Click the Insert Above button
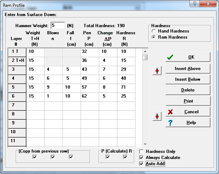Screen dimensions: 219x174 point(188,69)
